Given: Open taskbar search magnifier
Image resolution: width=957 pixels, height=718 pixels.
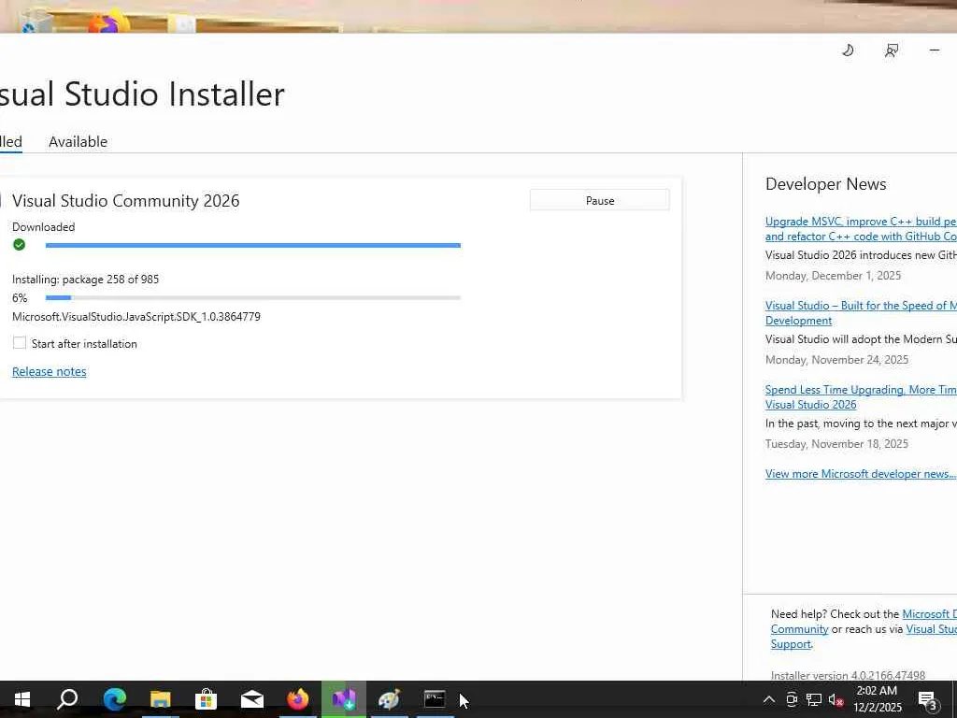Looking at the screenshot, I should tap(67, 699).
